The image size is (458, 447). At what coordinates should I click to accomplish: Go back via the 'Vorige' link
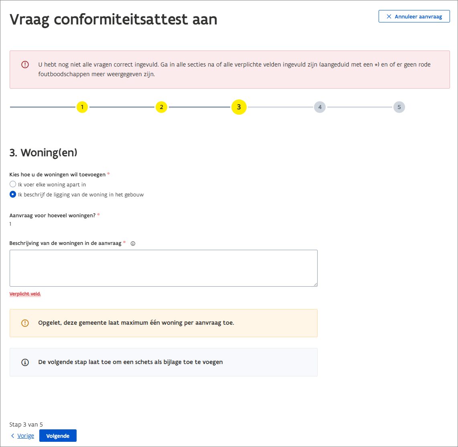[x=26, y=436]
